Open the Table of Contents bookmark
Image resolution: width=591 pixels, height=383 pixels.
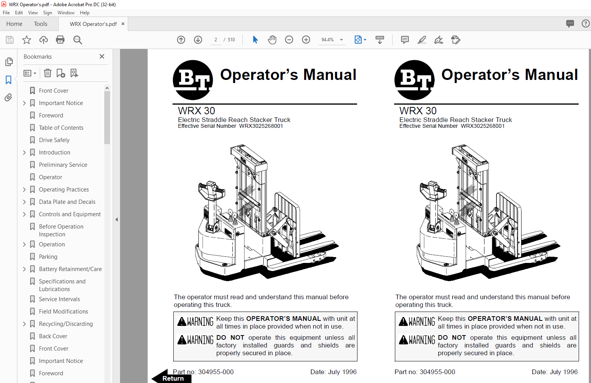coord(61,128)
